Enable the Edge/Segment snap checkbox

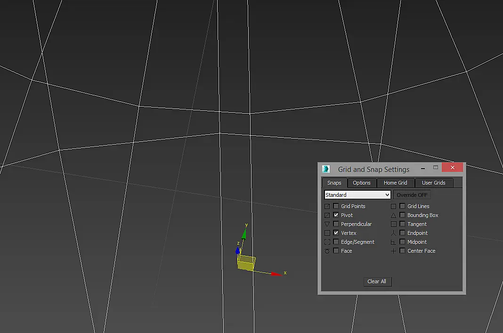point(336,242)
